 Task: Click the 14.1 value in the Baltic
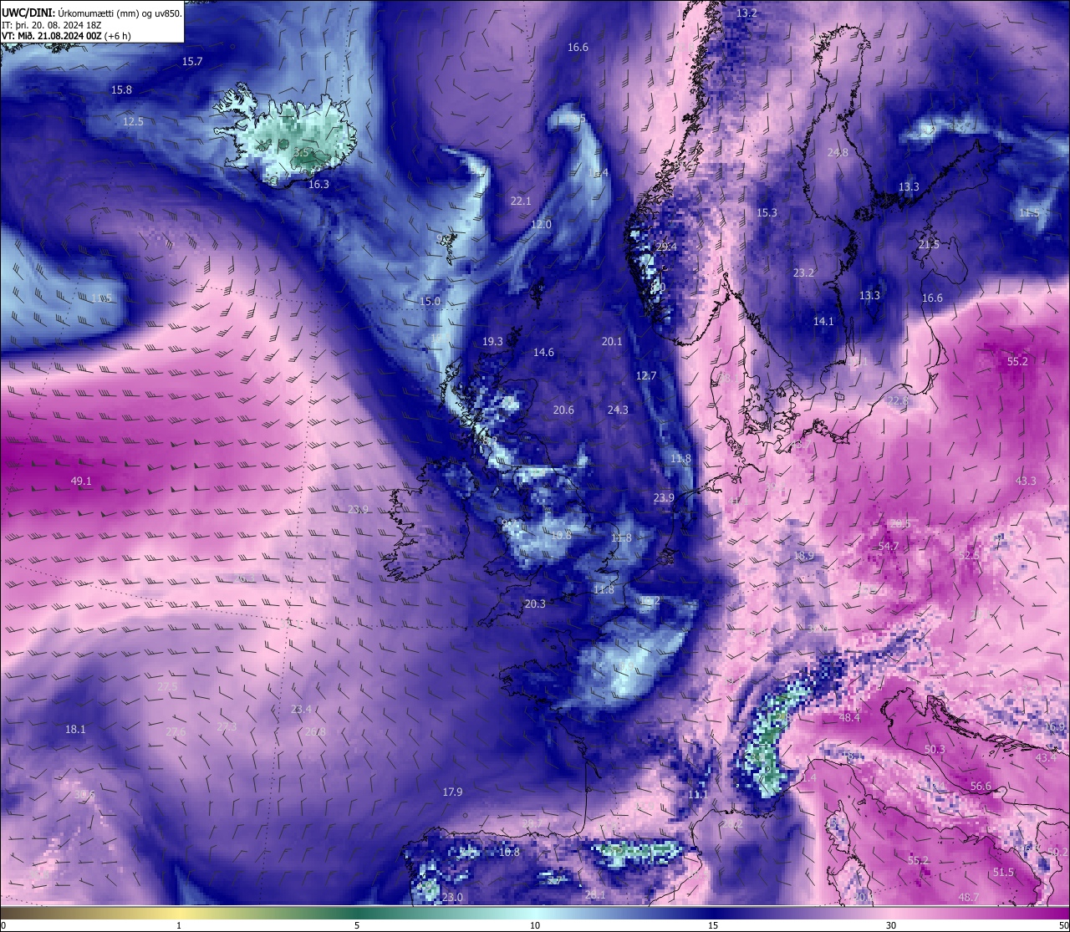click(x=823, y=322)
